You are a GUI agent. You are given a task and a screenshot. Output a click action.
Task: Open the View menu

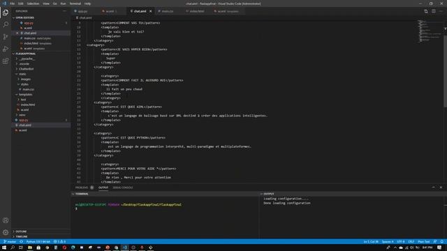tap(46, 3)
